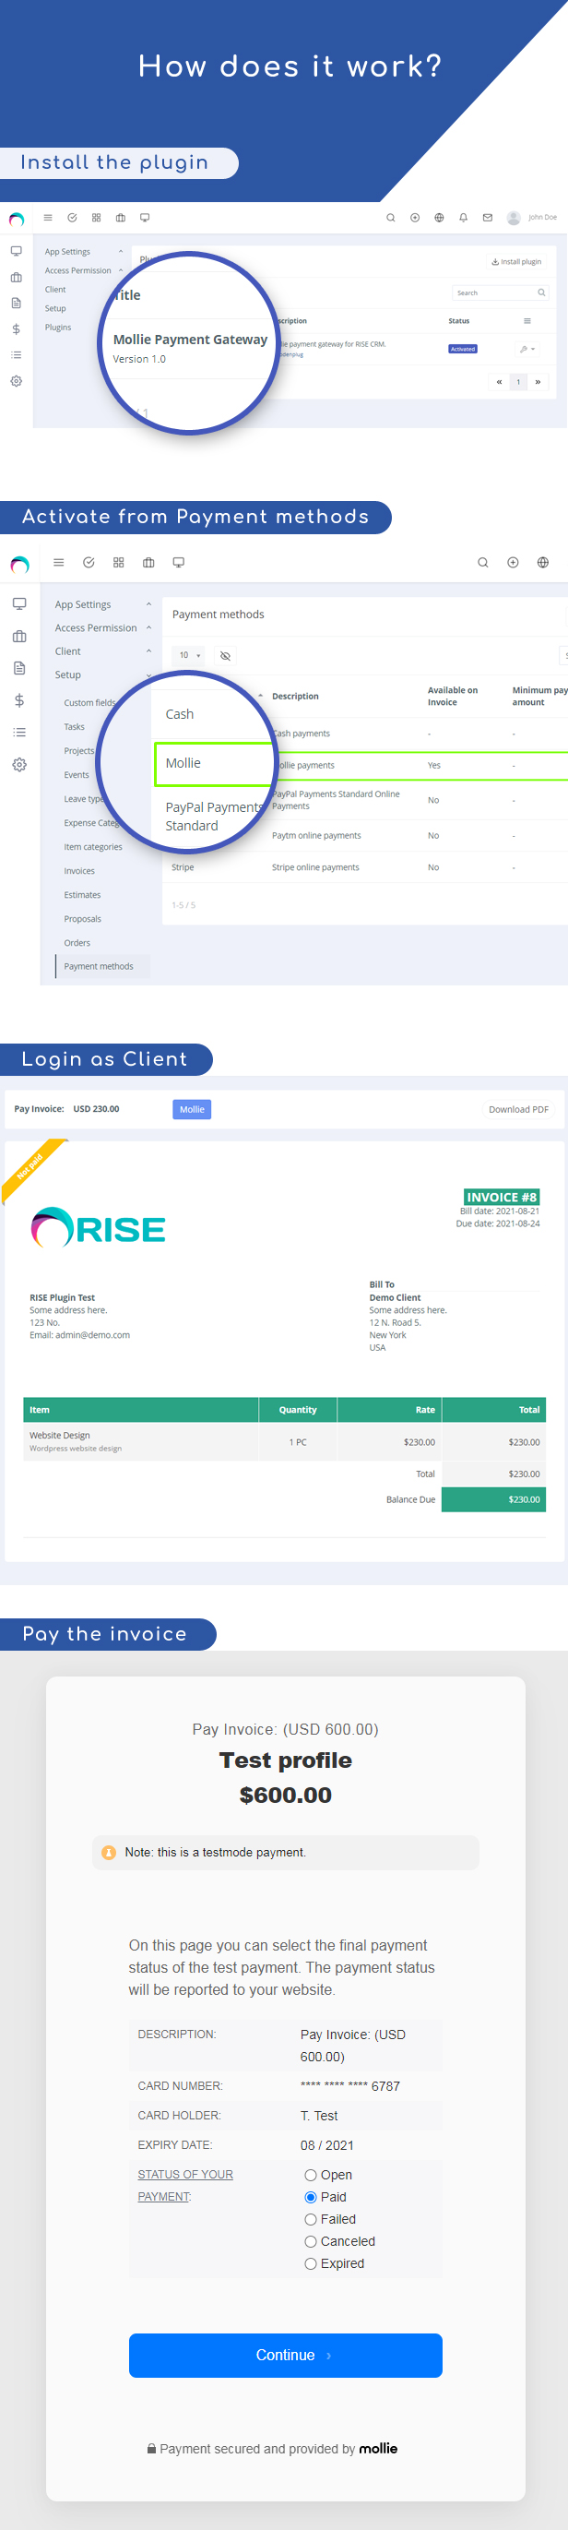Select the Paid payment status radio
This screenshot has width=568, height=2530.
(310, 2197)
